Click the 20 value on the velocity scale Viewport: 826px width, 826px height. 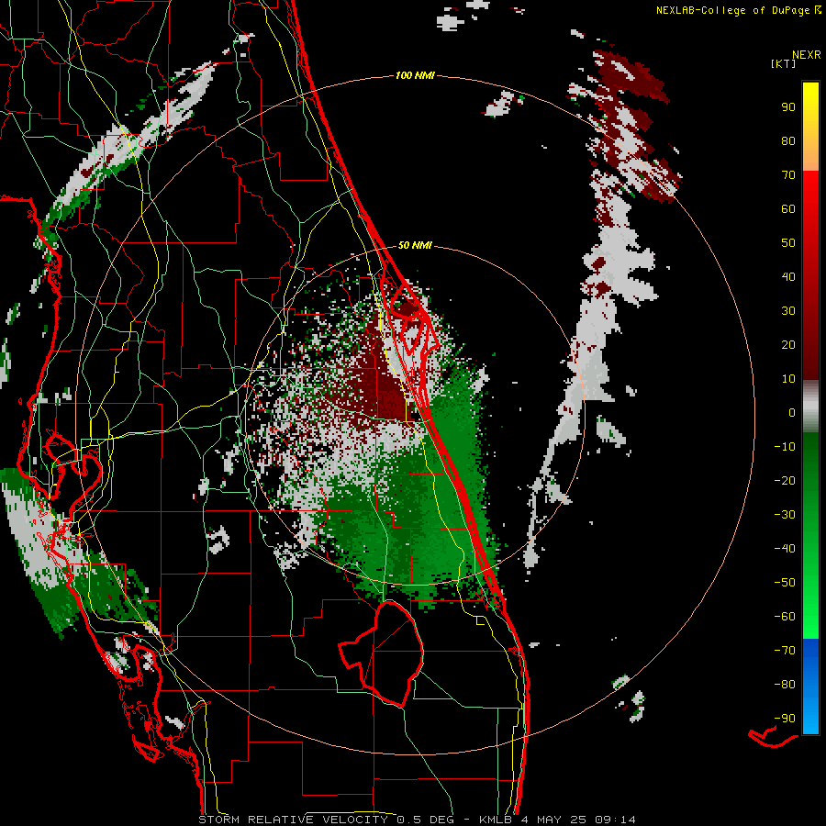coord(788,344)
